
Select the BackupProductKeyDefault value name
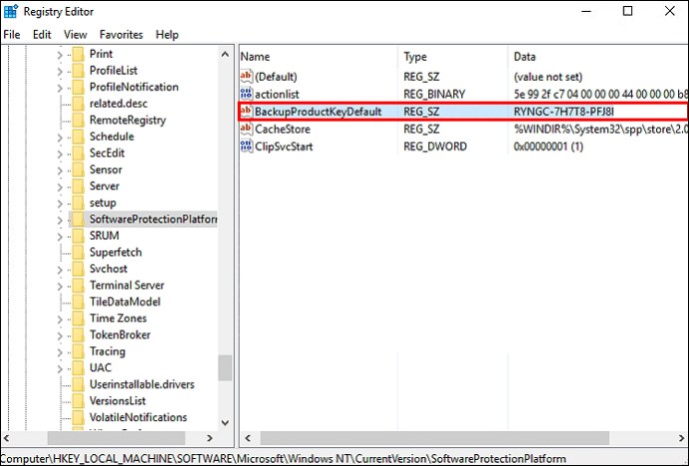click(319, 112)
